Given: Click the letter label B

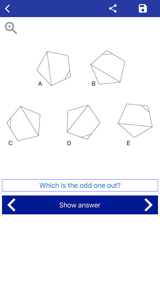Looking at the screenshot, I should point(94,84).
